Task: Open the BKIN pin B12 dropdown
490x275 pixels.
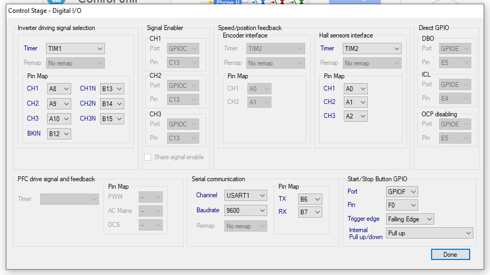Action: [59, 133]
